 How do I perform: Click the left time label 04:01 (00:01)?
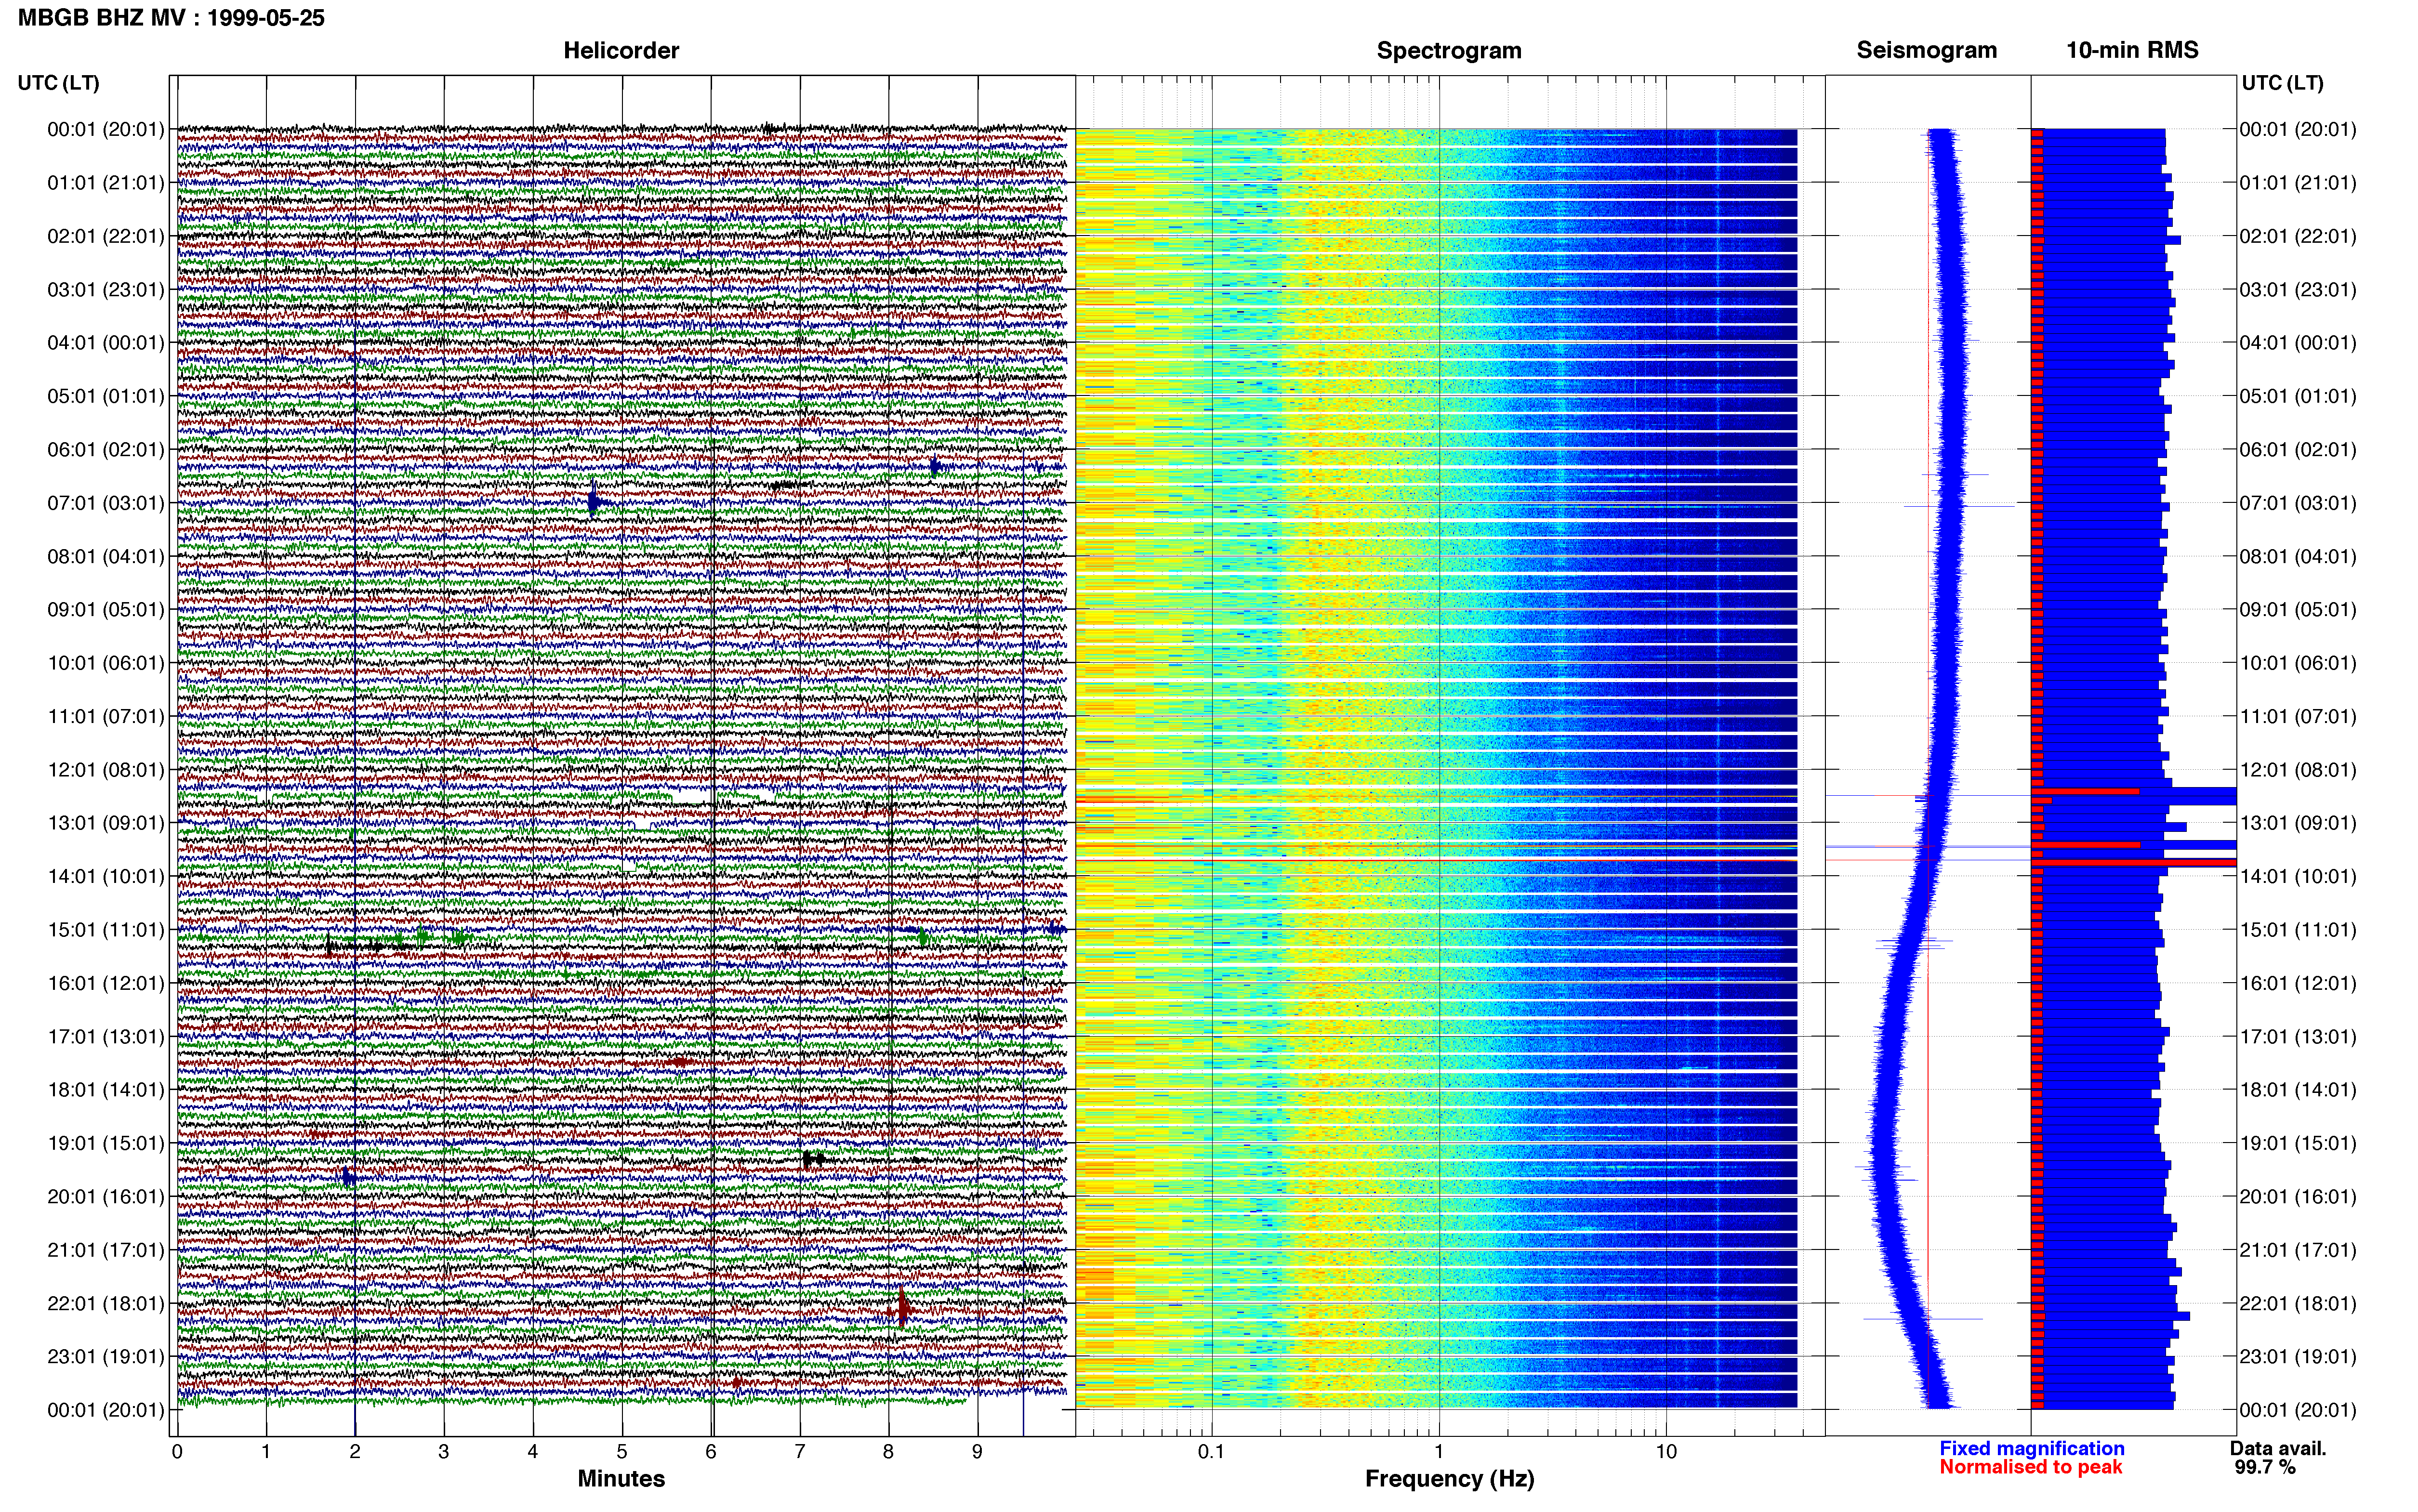point(105,343)
